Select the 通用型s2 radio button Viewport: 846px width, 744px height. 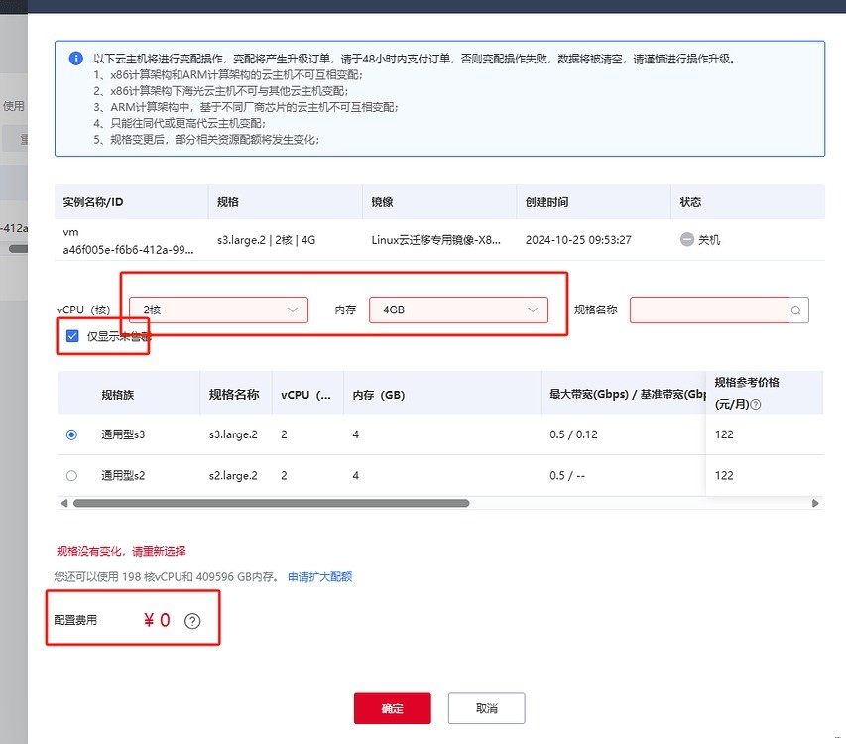pos(71,476)
